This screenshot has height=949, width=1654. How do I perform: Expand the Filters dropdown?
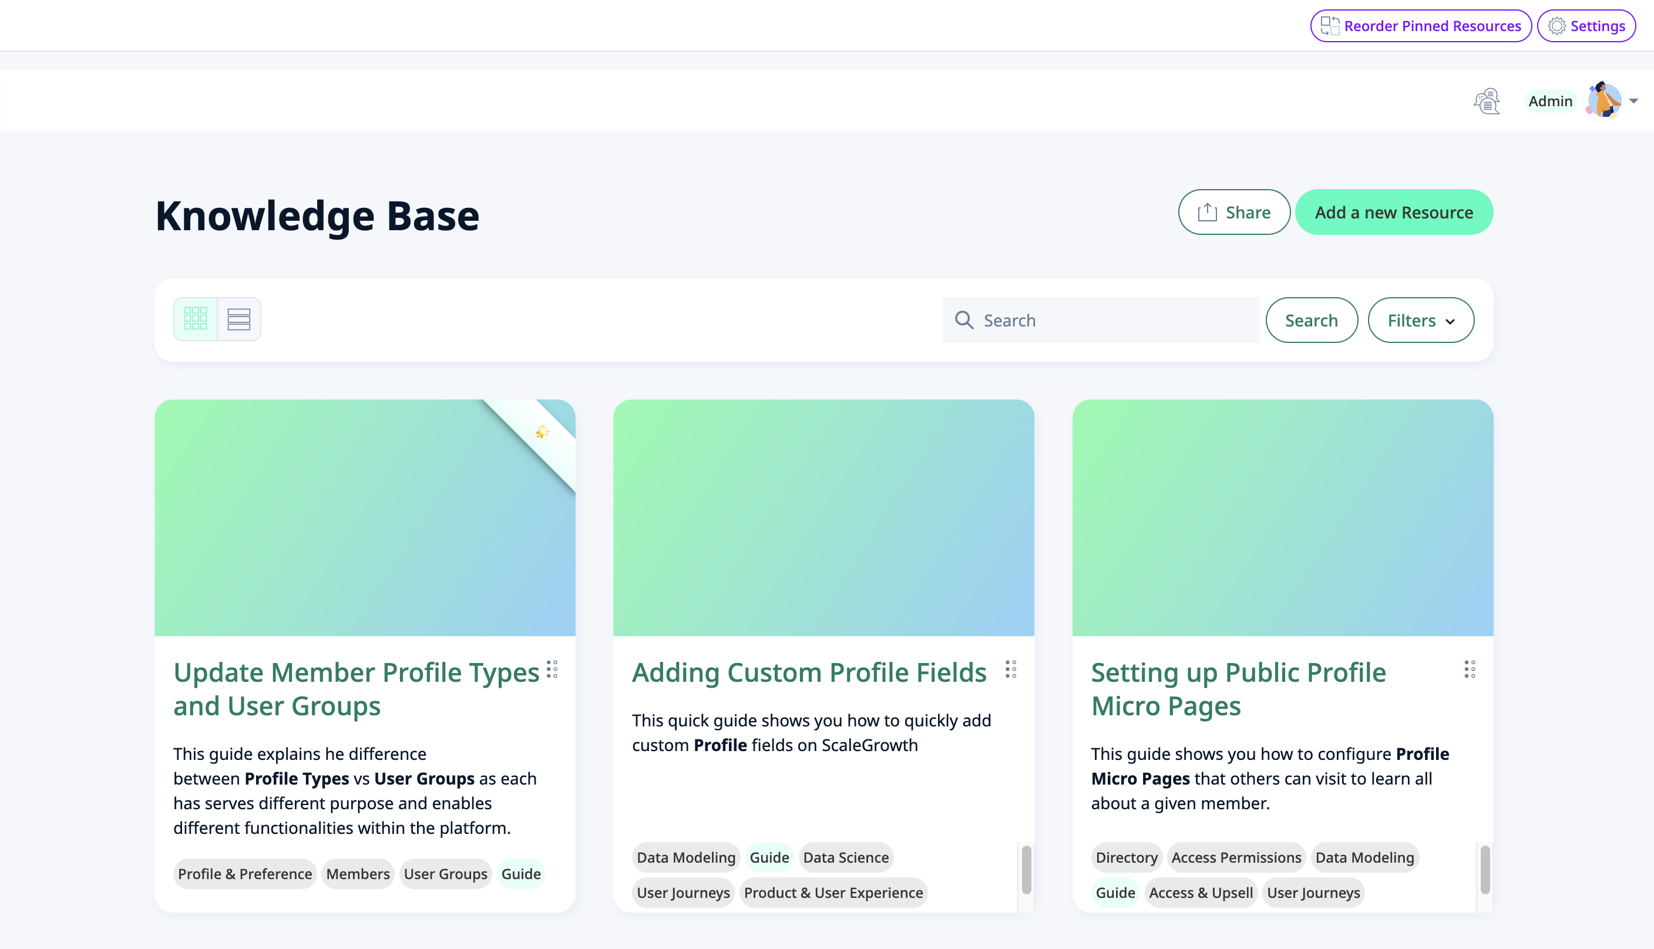(1421, 320)
